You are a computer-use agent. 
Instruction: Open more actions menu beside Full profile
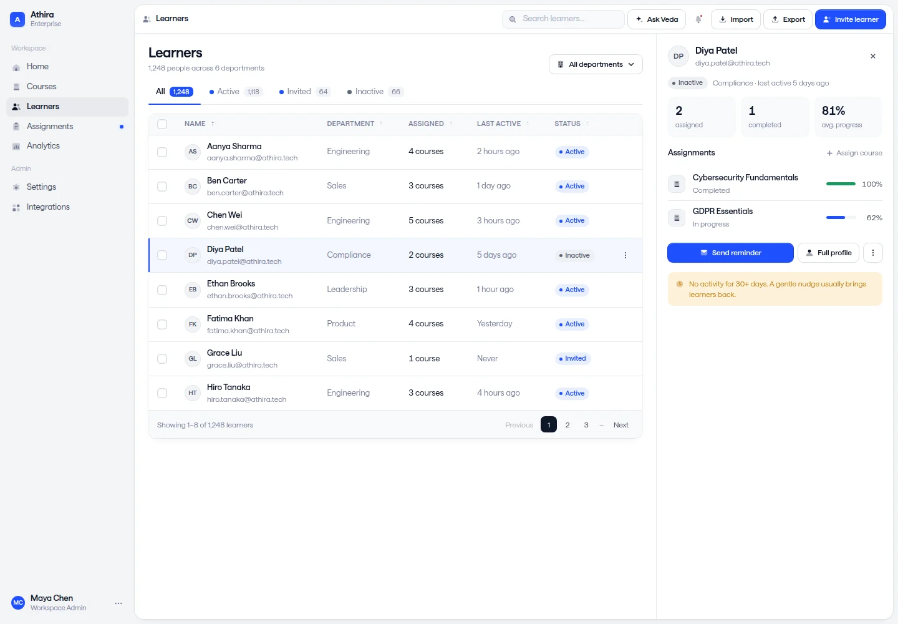tap(873, 253)
